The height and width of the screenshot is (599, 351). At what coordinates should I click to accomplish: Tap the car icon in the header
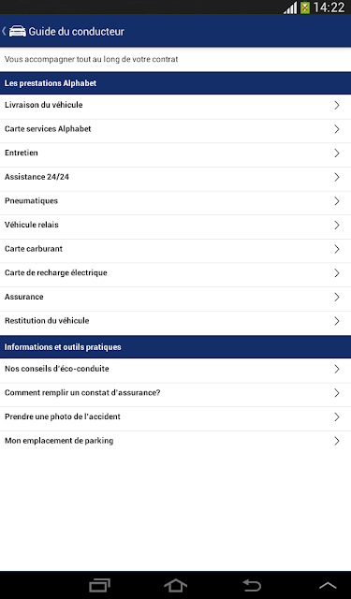click(18, 31)
